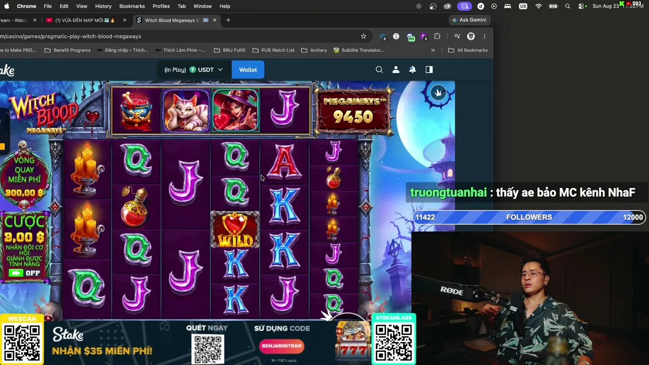Click the address bar URL
Screen dimensions: 649x365
71,36
